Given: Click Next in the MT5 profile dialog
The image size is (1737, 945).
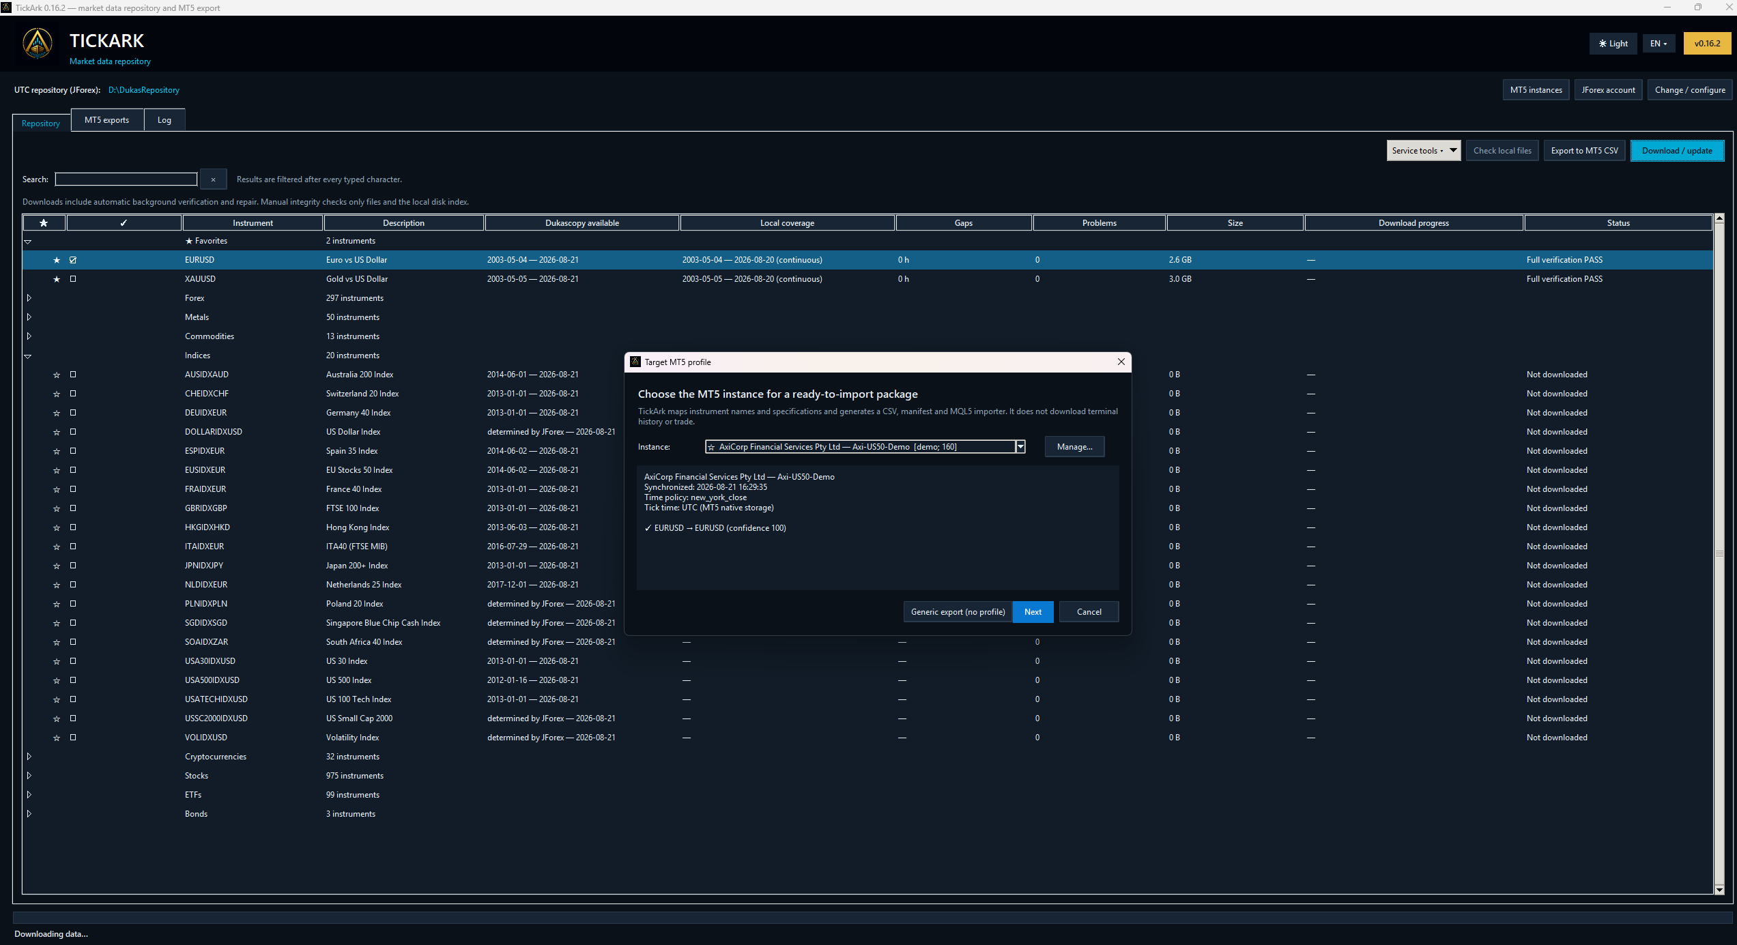Looking at the screenshot, I should point(1033,612).
